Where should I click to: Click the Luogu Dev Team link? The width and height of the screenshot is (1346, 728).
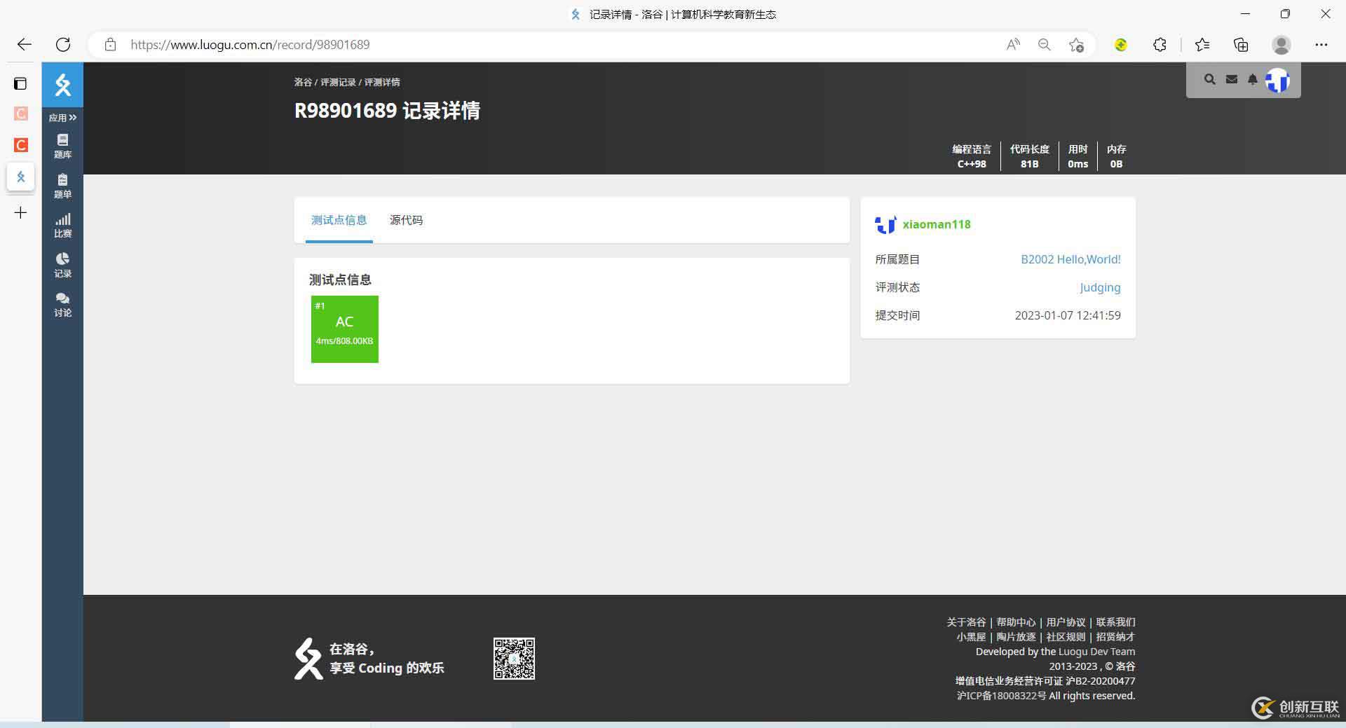click(x=1096, y=652)
